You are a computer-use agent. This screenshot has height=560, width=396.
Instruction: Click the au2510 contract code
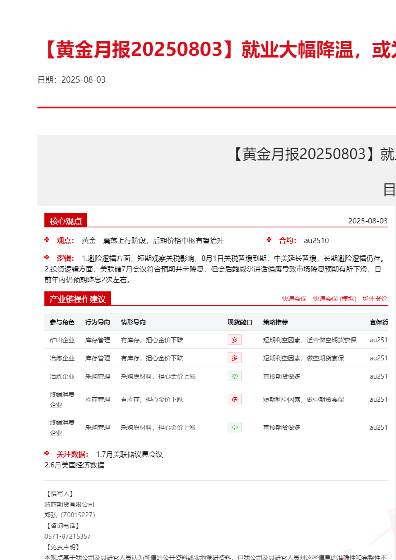(316, 241)
